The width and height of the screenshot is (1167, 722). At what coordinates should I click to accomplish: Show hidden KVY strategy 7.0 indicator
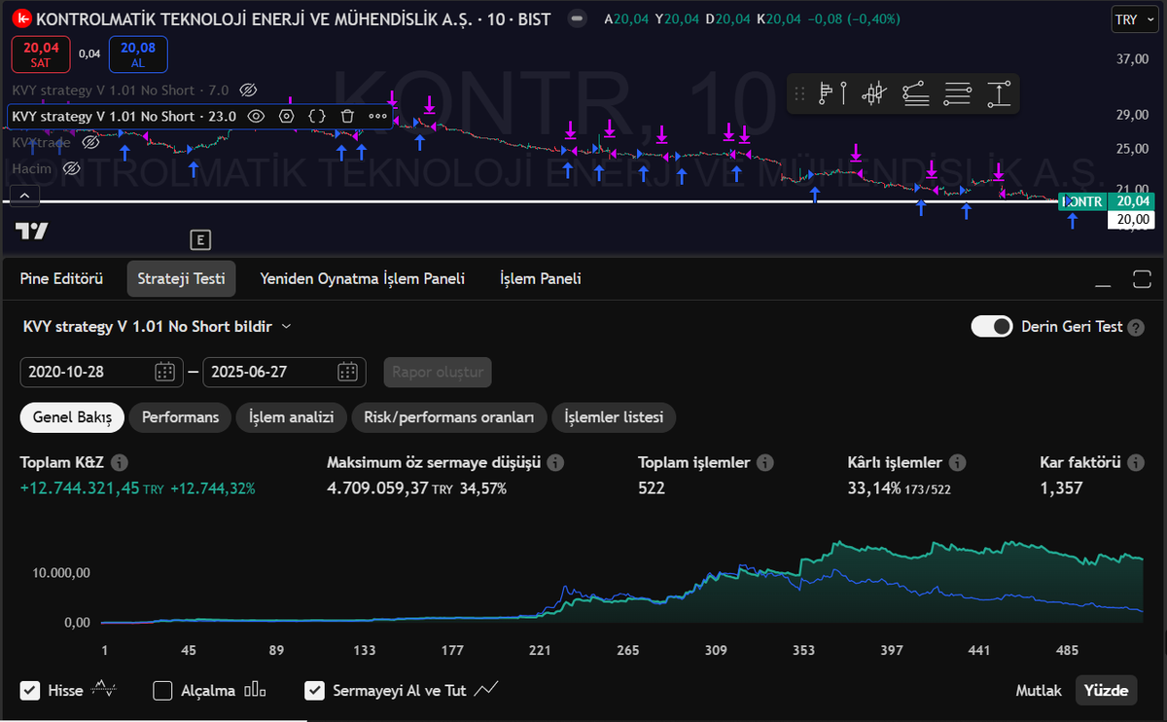tap(247, 90)
